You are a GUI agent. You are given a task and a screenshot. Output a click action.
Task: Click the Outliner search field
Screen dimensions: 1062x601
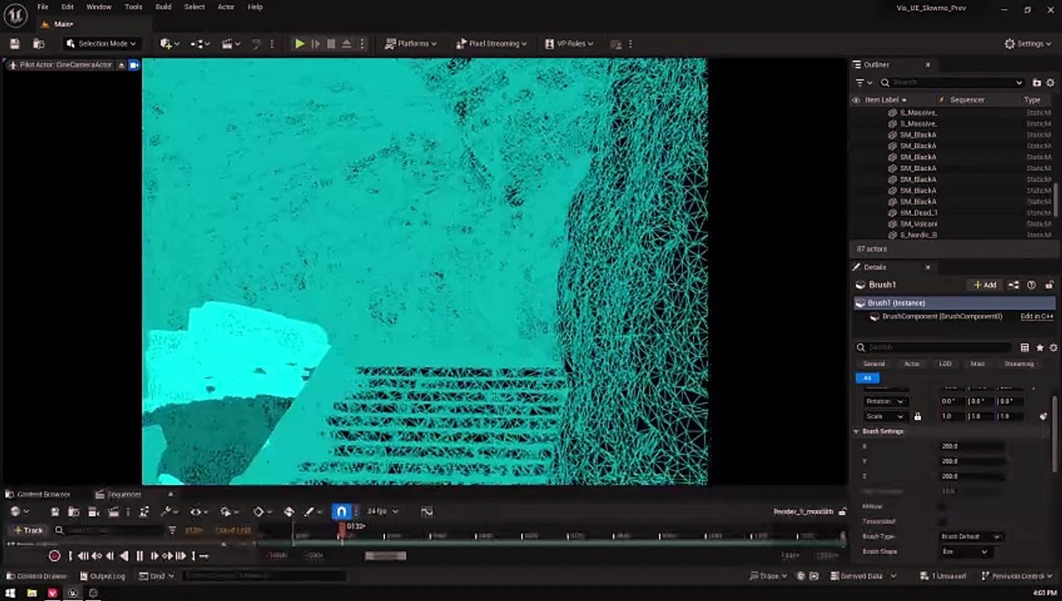point(951,83)
